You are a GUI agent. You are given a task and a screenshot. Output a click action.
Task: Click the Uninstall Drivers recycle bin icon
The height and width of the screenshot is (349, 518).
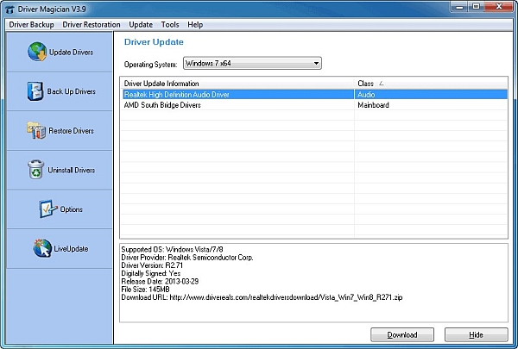[x=36, y=170]
